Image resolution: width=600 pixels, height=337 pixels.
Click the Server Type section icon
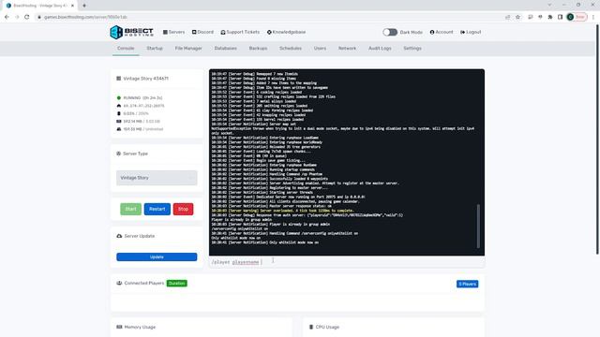point(119,154)
